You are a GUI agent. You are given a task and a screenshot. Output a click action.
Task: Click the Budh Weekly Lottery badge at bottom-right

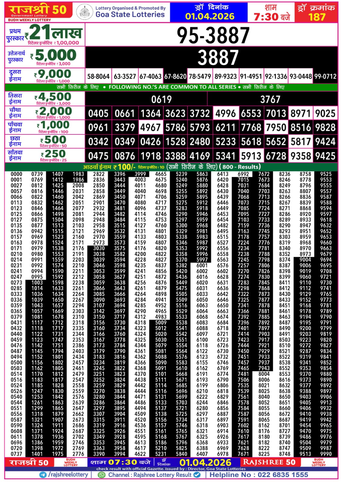click(318, 462)
